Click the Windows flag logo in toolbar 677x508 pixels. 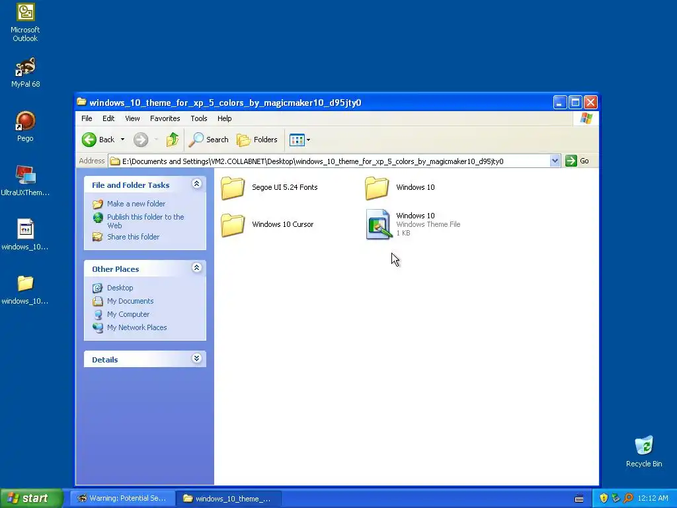pyautogui.click(x=586, y=118)
